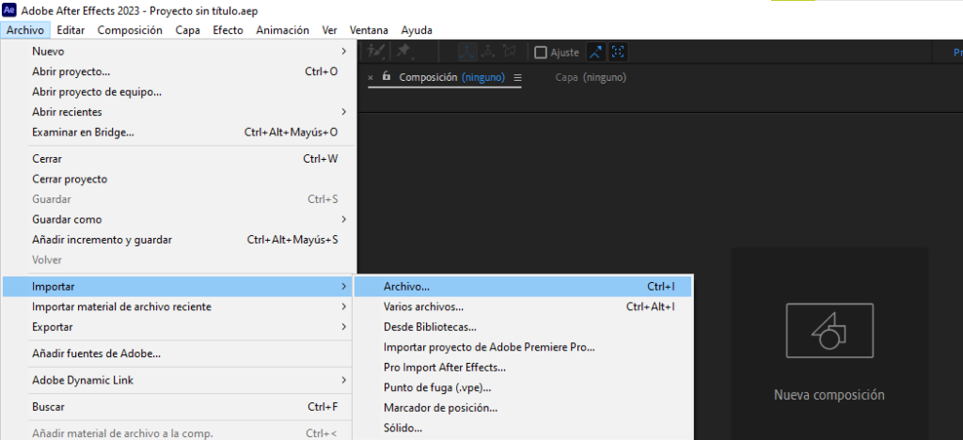Select the Puppet Pin tool icon

pyautogui.click(x=403, y=52)
